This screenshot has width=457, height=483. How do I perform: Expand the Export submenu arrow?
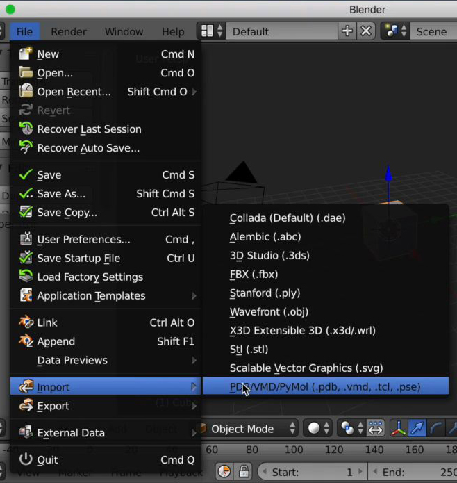194,406
